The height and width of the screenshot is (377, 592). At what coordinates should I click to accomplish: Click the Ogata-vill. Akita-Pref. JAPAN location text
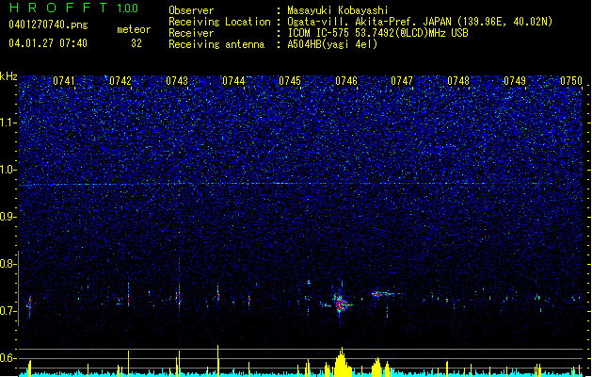(420, 22)
